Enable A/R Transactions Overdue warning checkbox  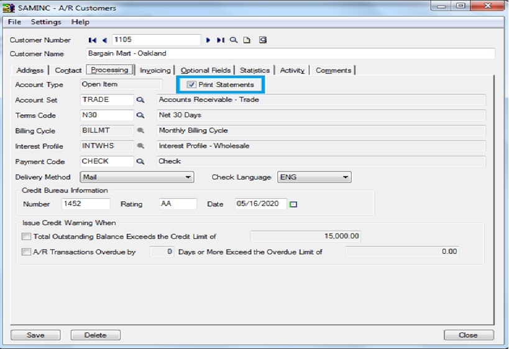point(26,252)
